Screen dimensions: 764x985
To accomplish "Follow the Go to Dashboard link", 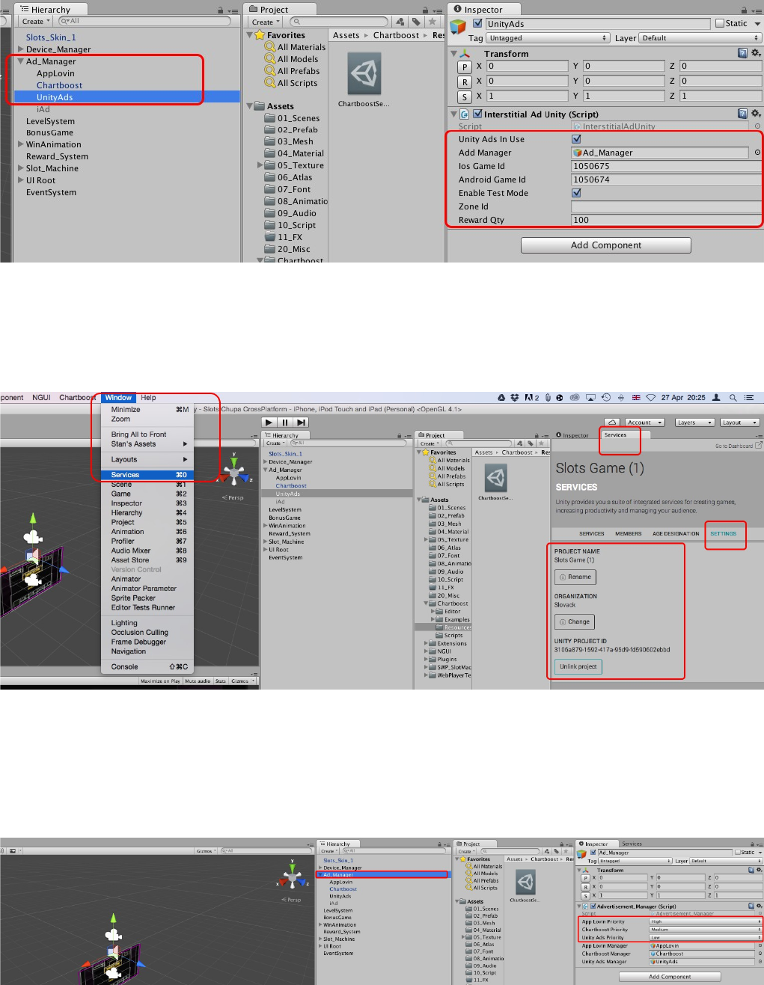I will coord(739,446).
